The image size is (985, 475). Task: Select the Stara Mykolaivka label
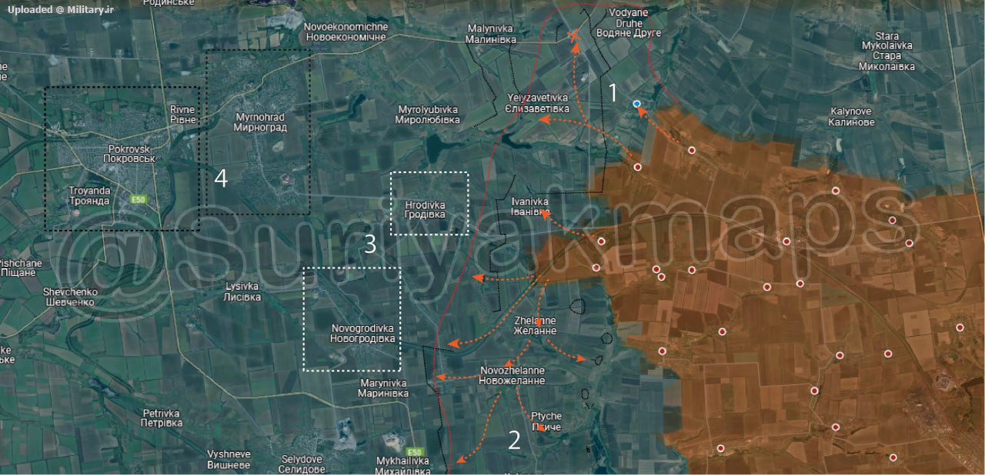point(887,51)
